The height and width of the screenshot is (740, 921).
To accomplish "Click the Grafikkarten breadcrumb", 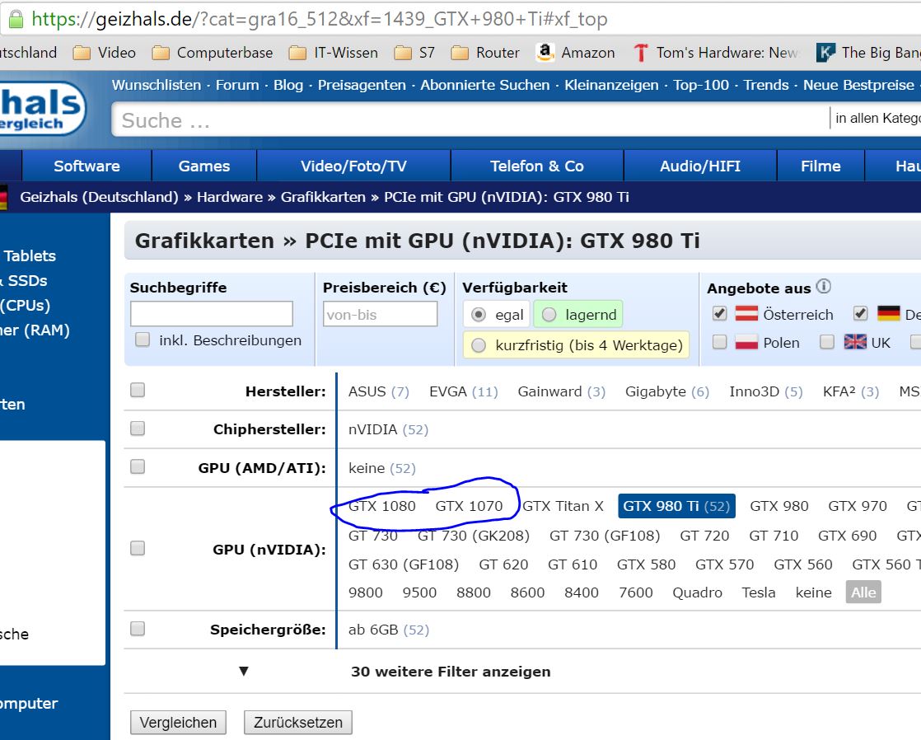I will tap(323, 197).
